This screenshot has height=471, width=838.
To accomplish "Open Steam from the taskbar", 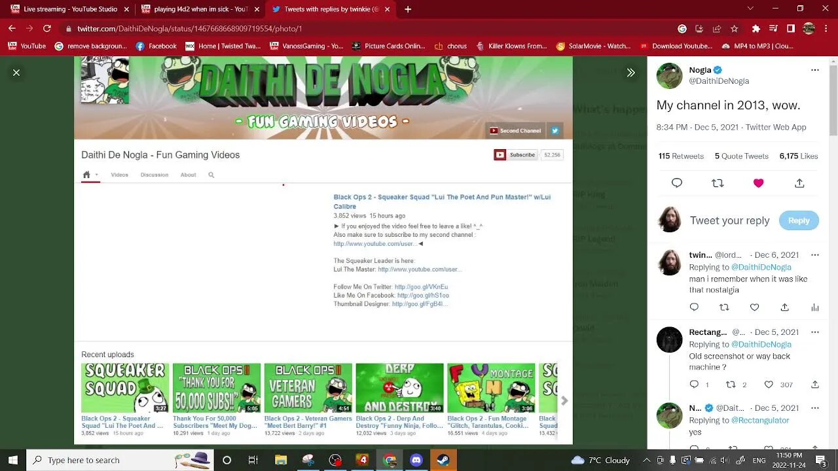I will pyautogui.click(x=443, y=460).
